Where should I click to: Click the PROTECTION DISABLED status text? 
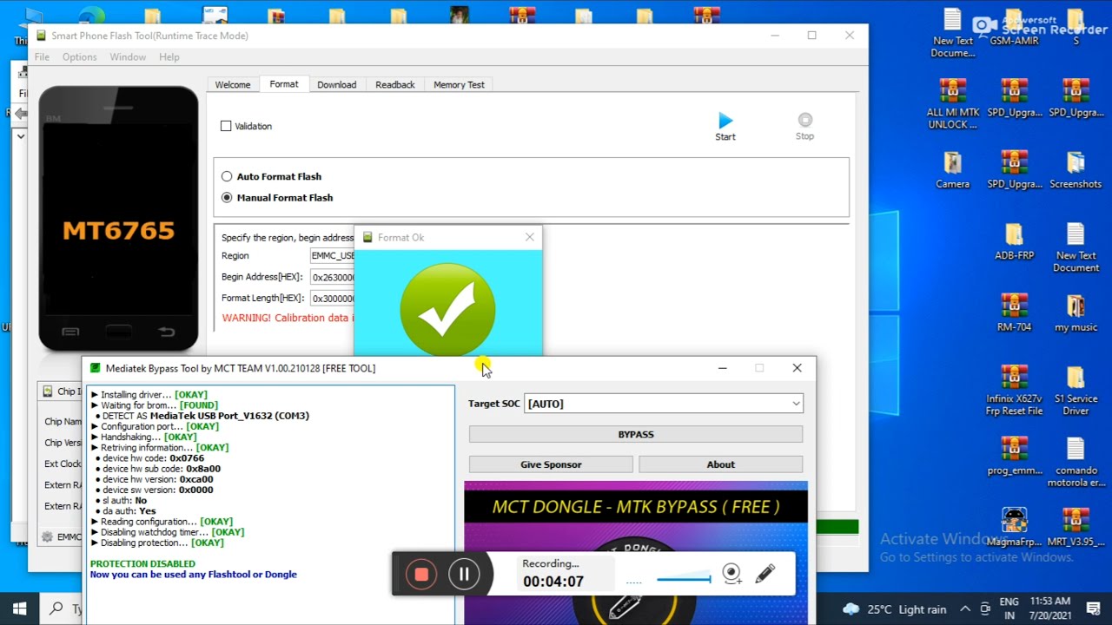142,564
